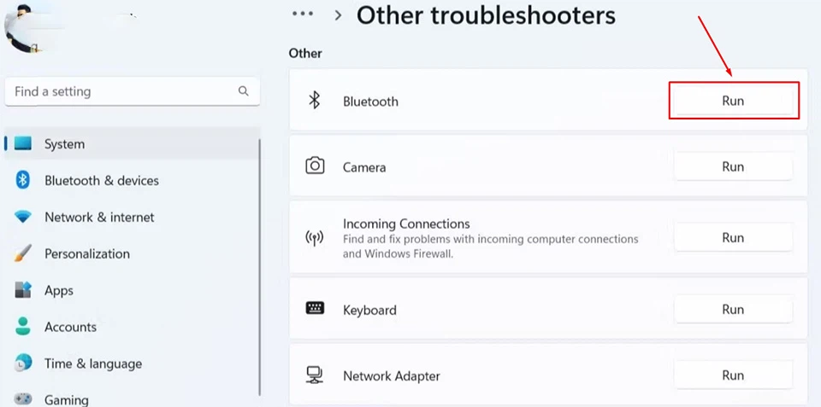
Task: Run the Camera troubleshooter
Action: (x=733, y=167)
